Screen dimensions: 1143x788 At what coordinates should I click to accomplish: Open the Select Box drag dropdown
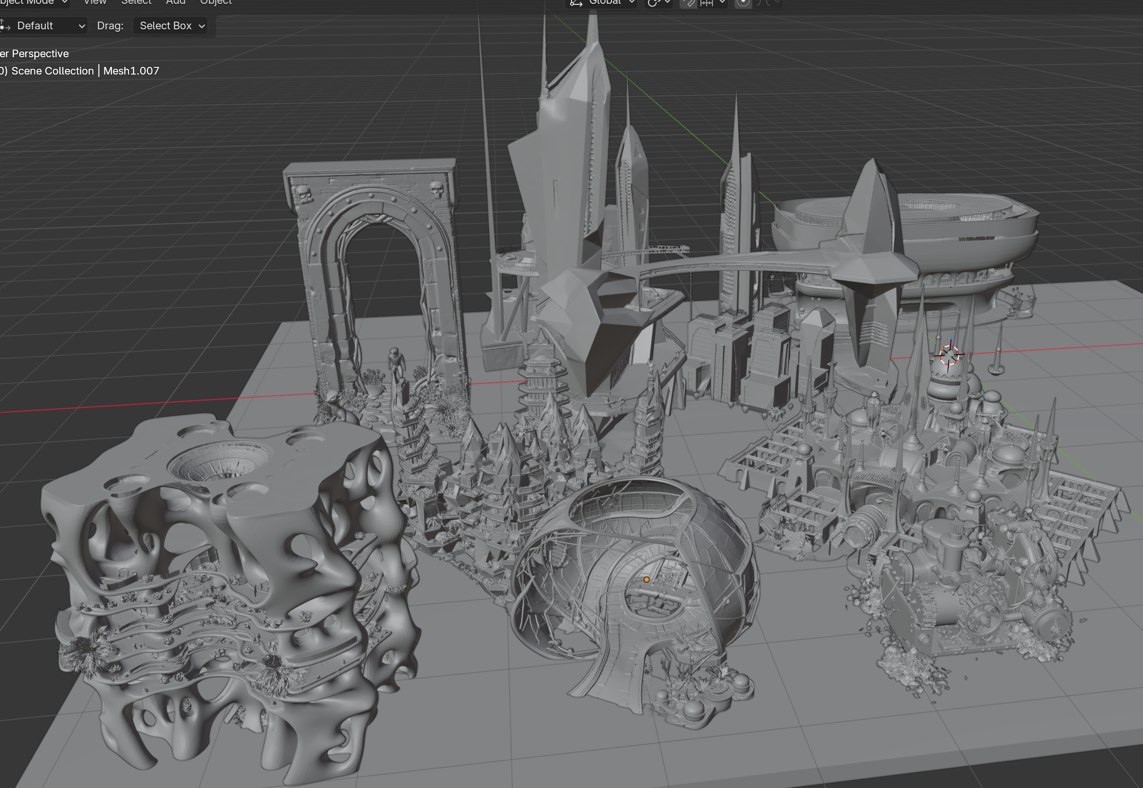click(171, 25)
